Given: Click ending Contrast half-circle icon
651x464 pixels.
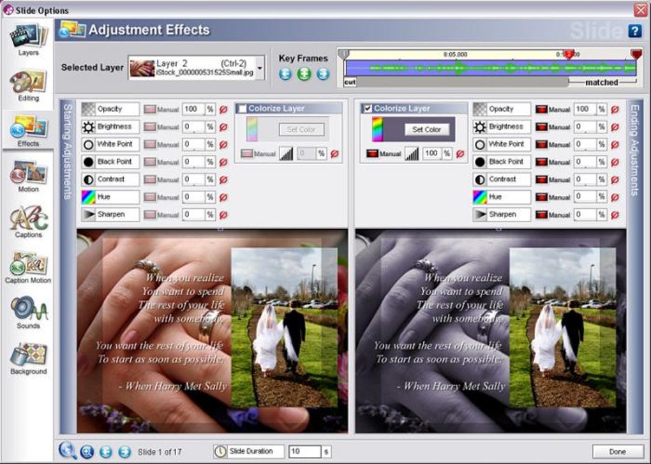Looking at the screenshot, I should point(479,180).
